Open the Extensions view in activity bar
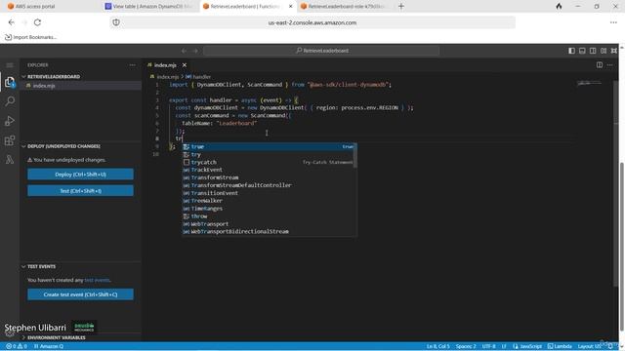625x351 pixels. point(10,140)
